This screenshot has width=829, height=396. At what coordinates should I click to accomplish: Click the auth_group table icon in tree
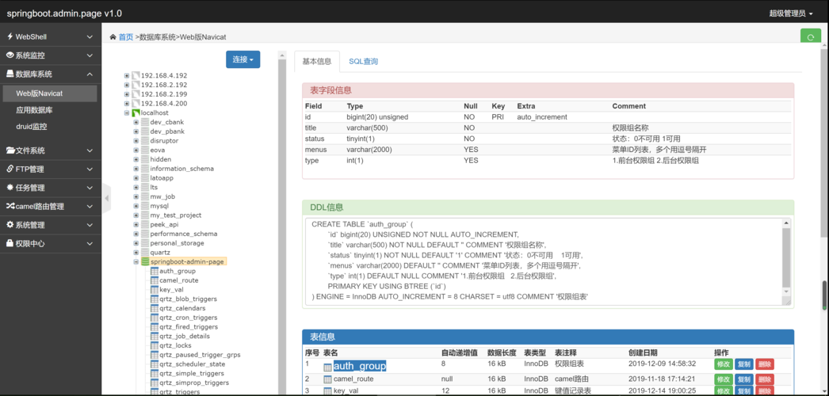point(155,271)
